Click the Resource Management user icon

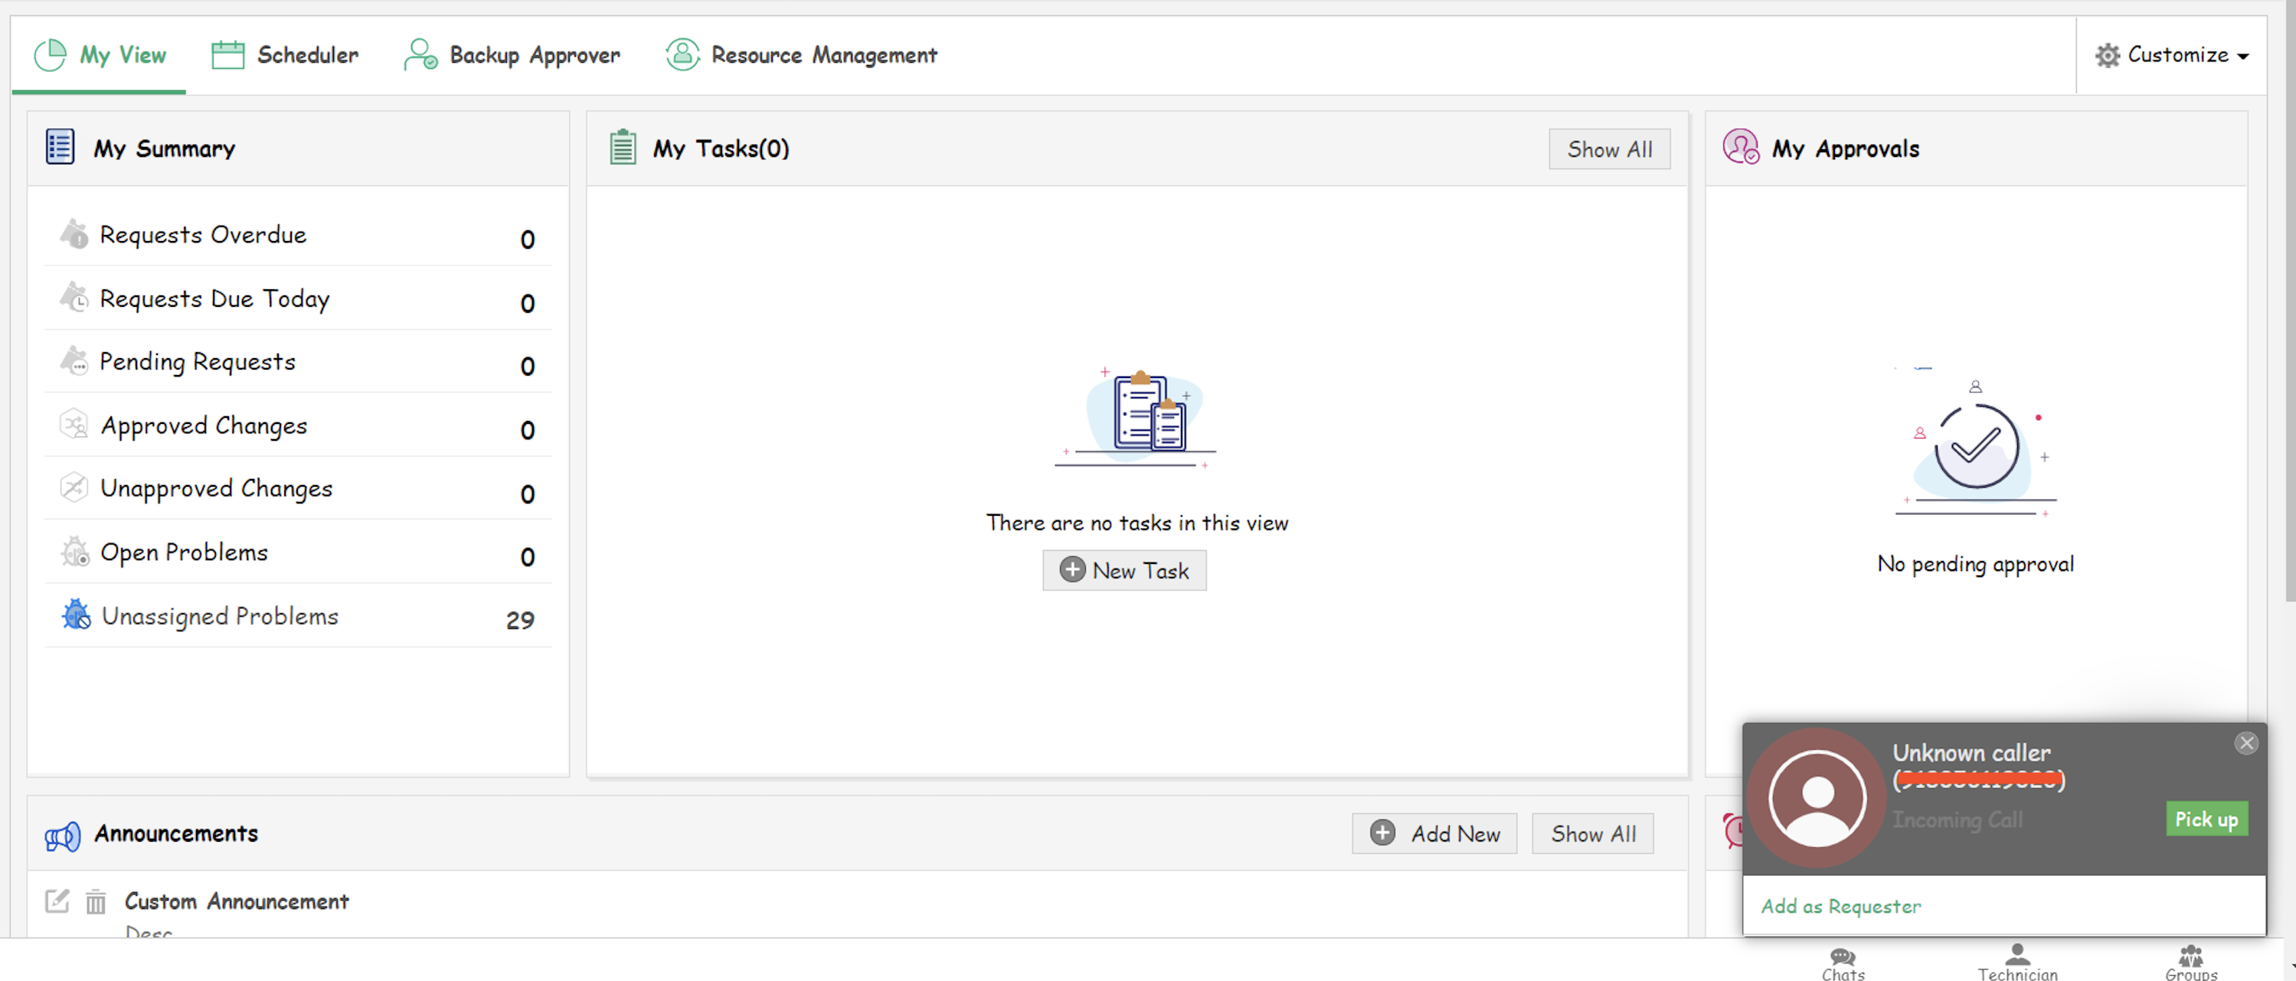(x=682, y=55)
